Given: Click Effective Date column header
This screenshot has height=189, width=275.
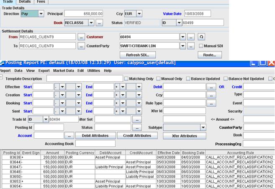Looking at the screenshot, I should pyautogui.click(x=169, y=153).
